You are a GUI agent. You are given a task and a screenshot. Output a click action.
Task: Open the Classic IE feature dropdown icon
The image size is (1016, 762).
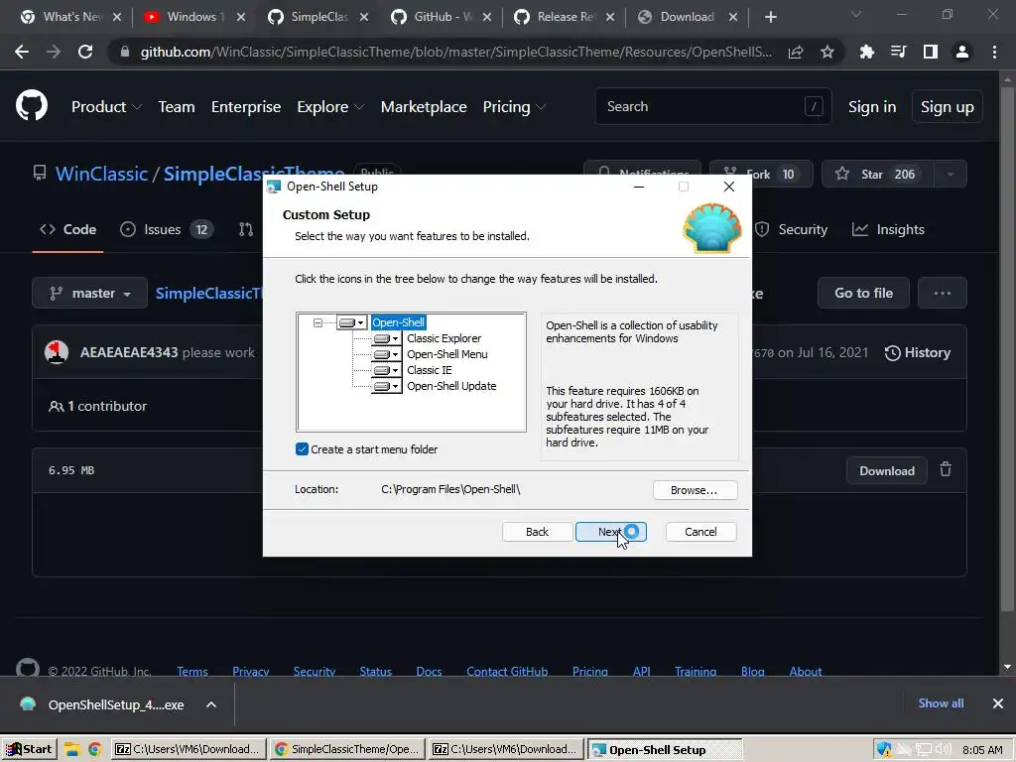(x=386, y=370)
